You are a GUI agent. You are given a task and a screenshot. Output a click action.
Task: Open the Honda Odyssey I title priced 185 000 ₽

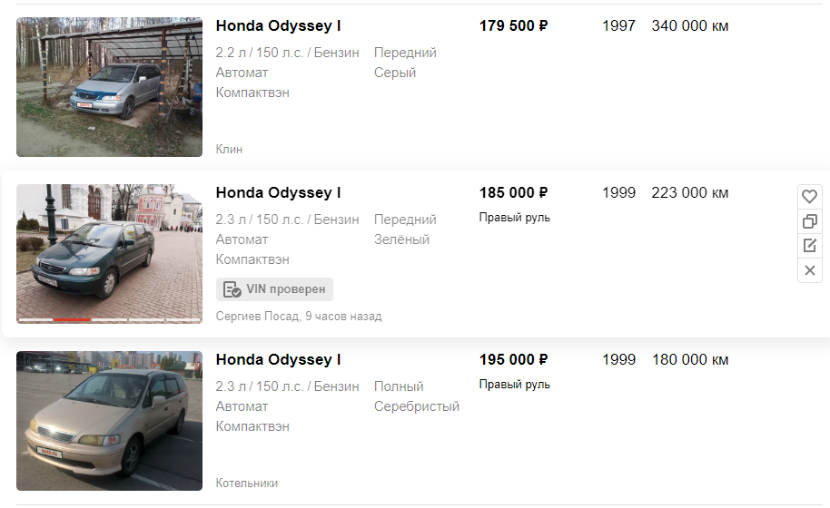pos(278,193)
